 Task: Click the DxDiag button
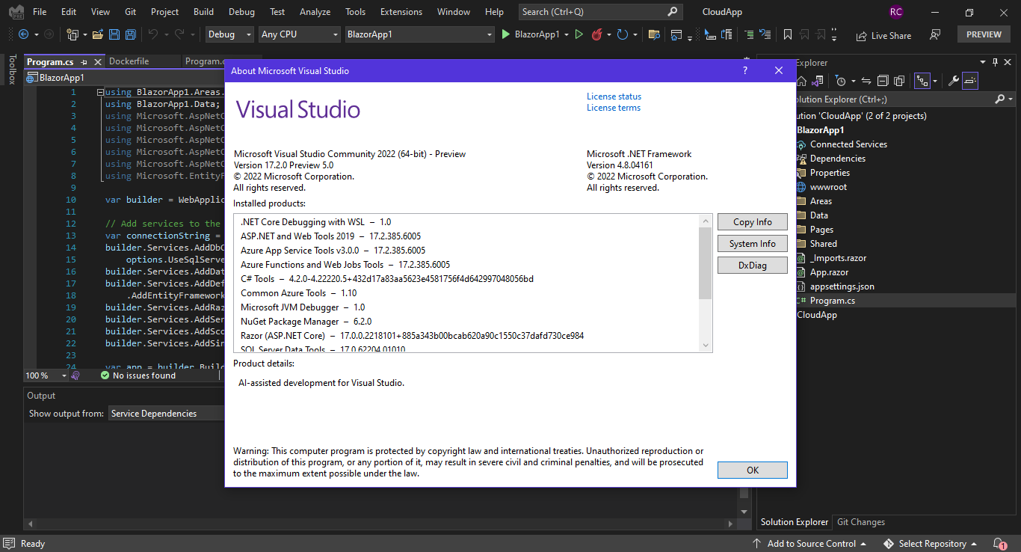753,266
